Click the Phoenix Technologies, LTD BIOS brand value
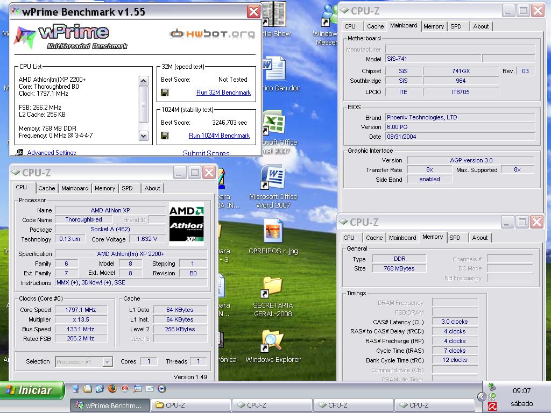This screenshot has height=413, width=551. (460, 117)
